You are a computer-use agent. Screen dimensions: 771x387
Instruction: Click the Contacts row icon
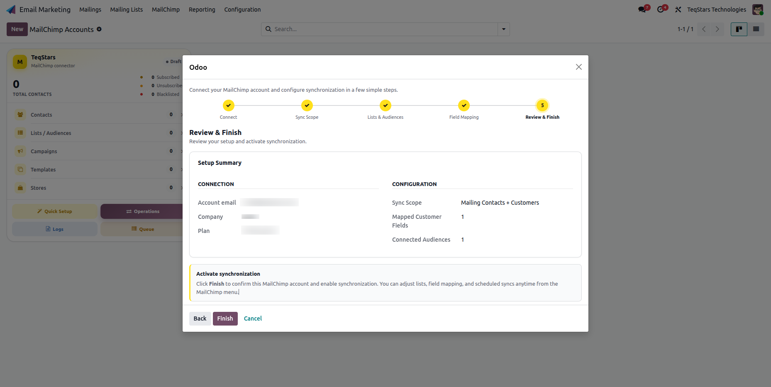click(20, 115)
